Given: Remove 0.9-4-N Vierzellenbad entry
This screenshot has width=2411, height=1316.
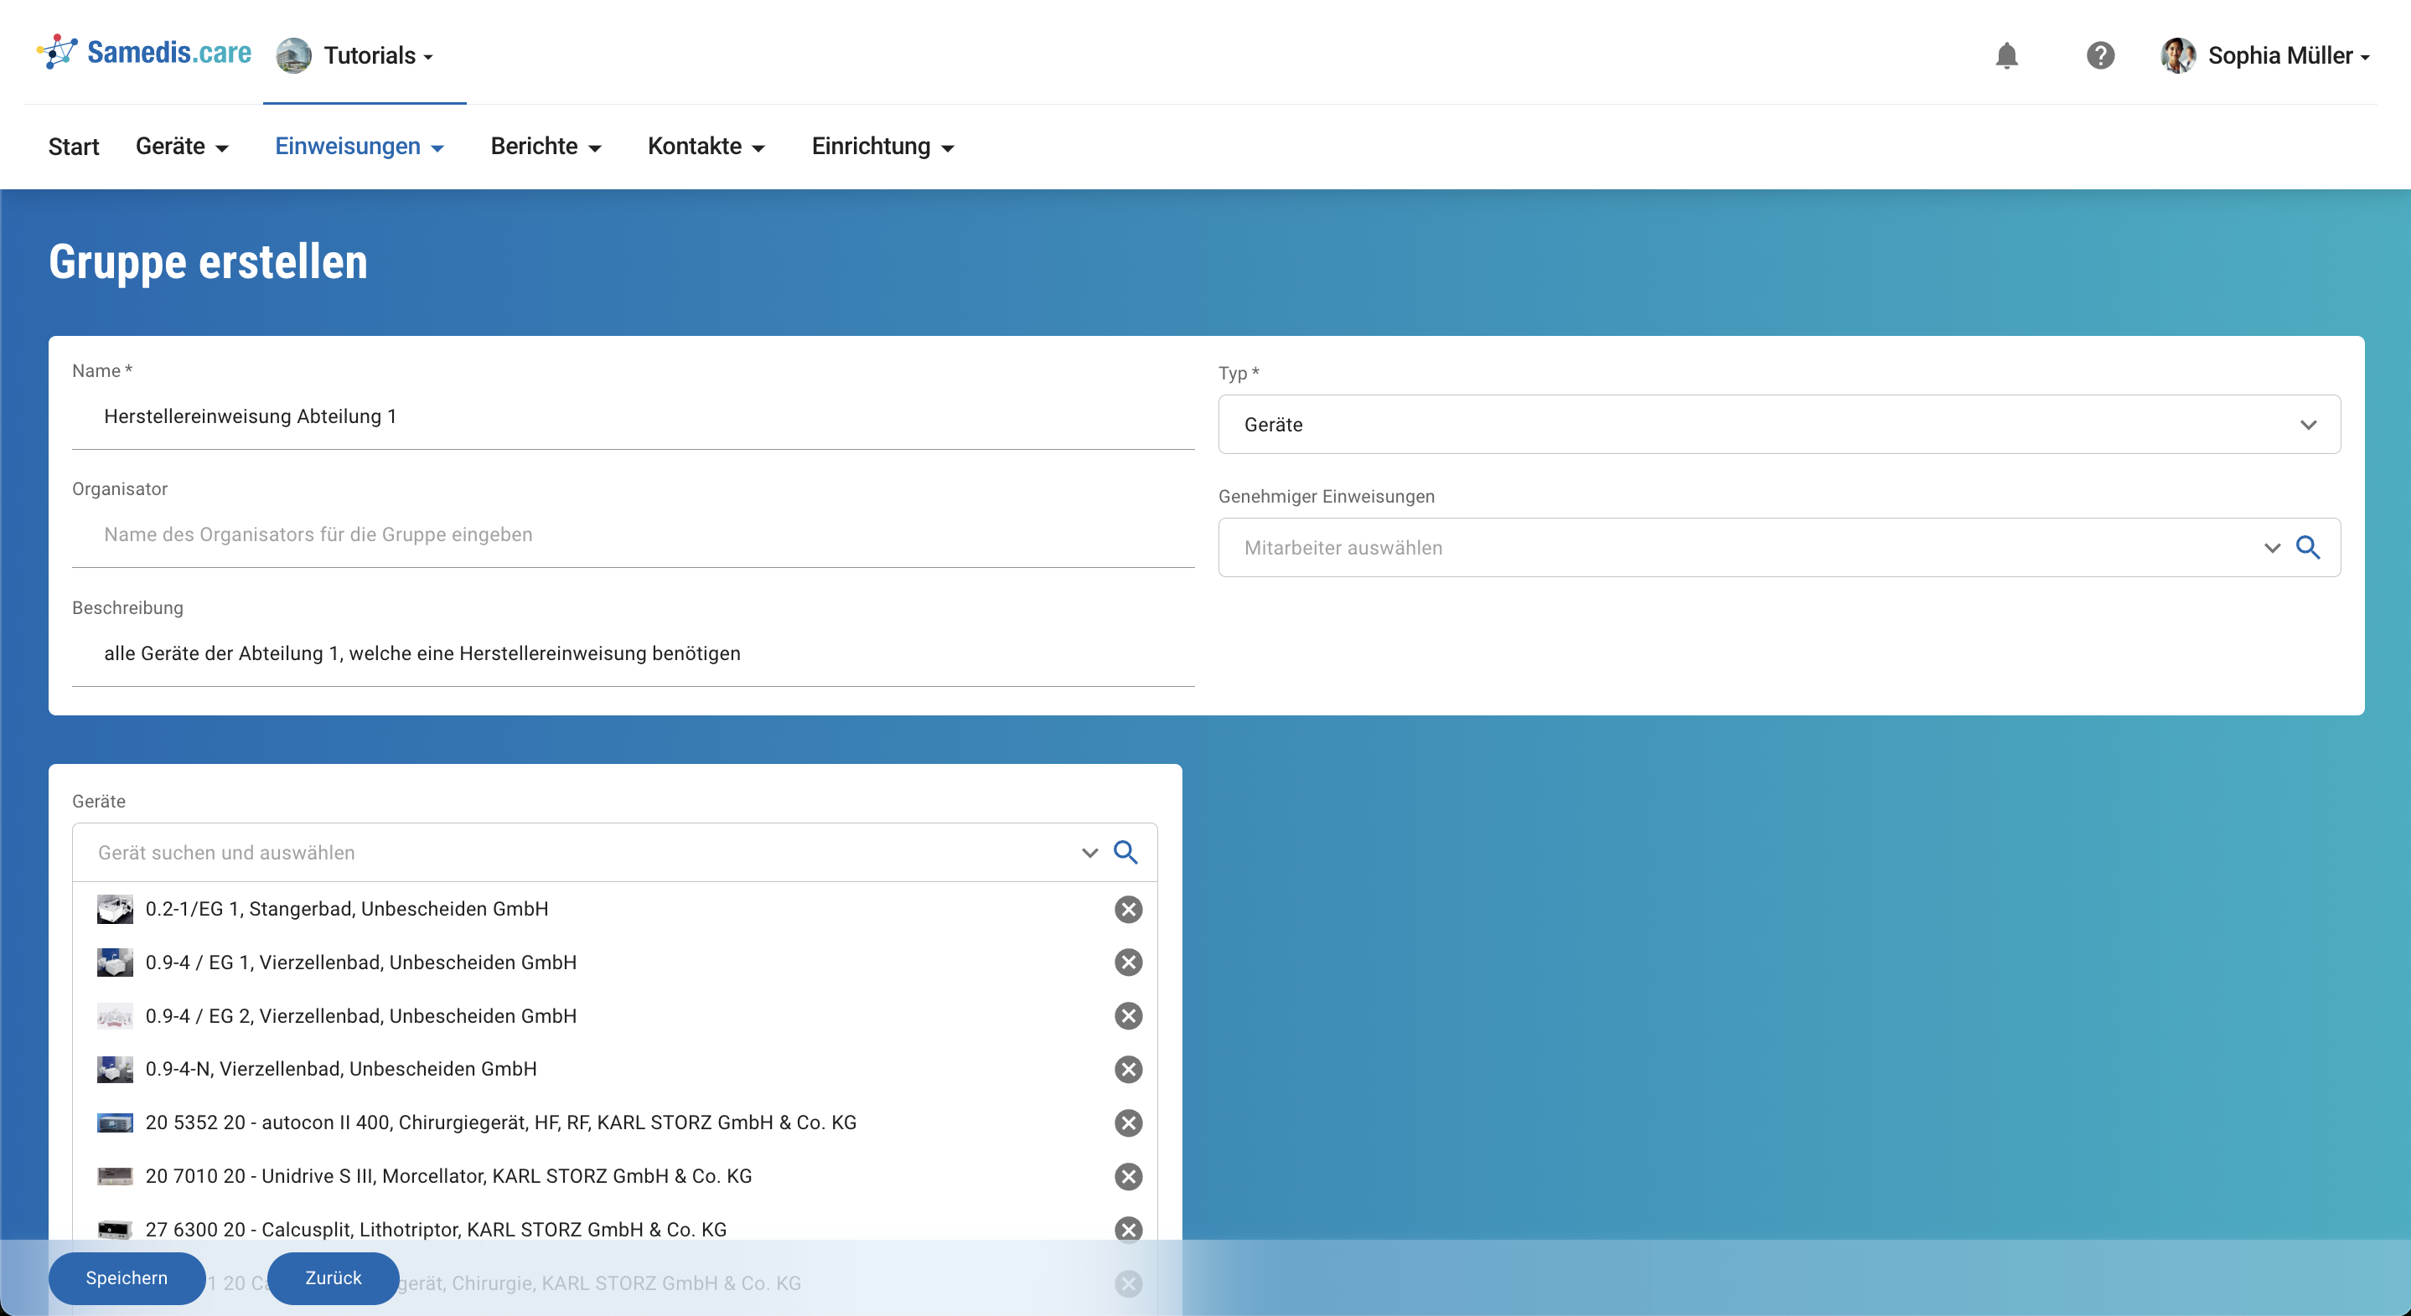Looking at the screenshot, I should tap(1128, 1069).
